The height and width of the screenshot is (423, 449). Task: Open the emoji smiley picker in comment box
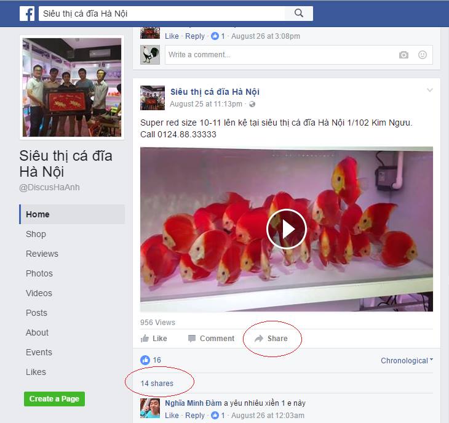click(x=423, y=55)
